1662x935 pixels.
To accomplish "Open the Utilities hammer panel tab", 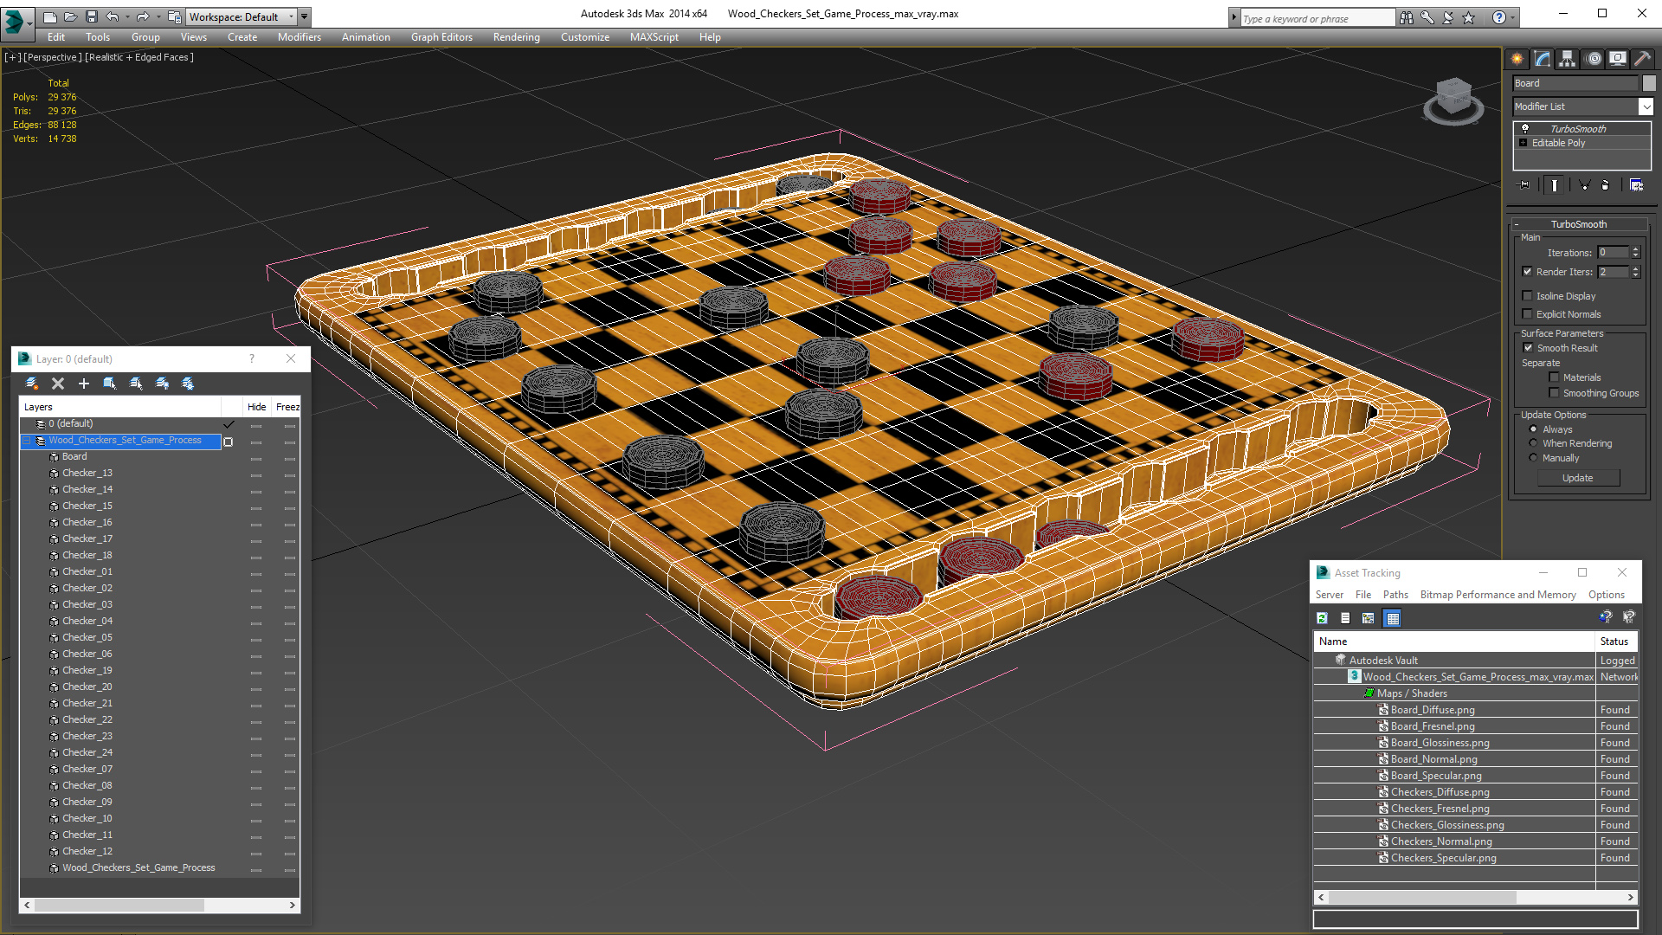I will [x=1642, y=59].
